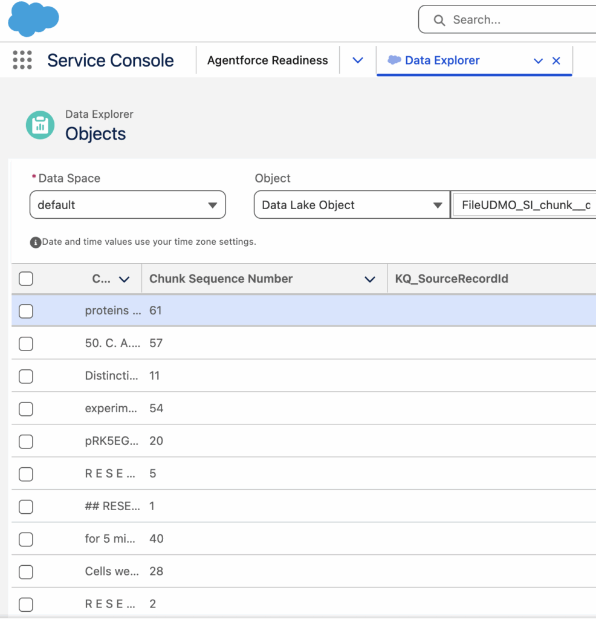Check the 'for 5 mi...' row checkbox
Image resolution: width=596 pixels, height=619 pixels.
coord(26,539)
